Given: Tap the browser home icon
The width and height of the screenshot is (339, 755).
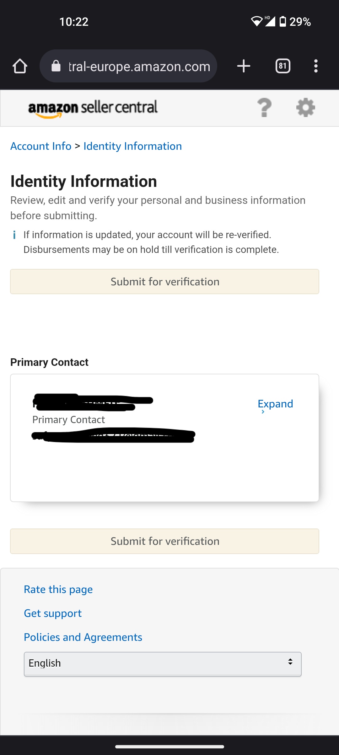Looking at the screenshot, I should (x=20, y=66).
